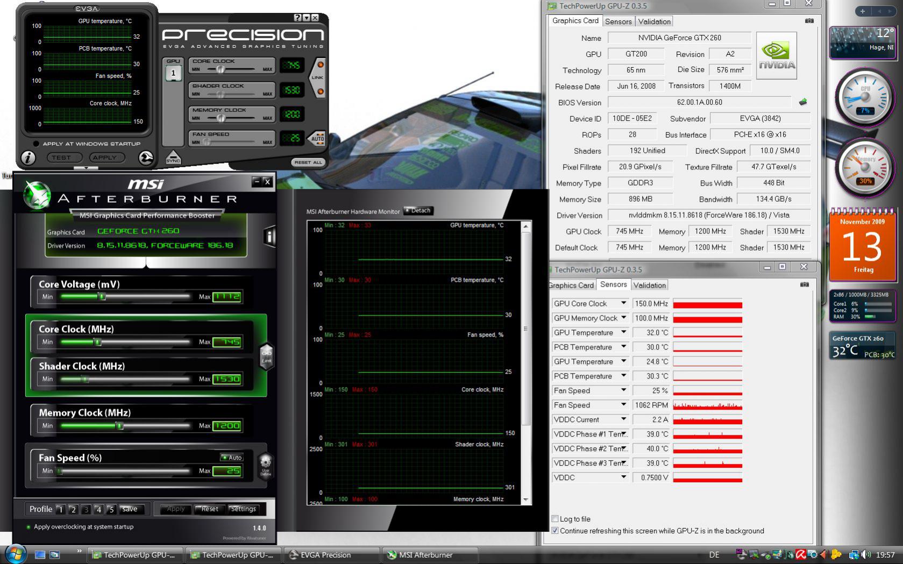903x564 pixels.
Task: Toggle the clock Link button in MSI Afterburner
Action: 267,355
